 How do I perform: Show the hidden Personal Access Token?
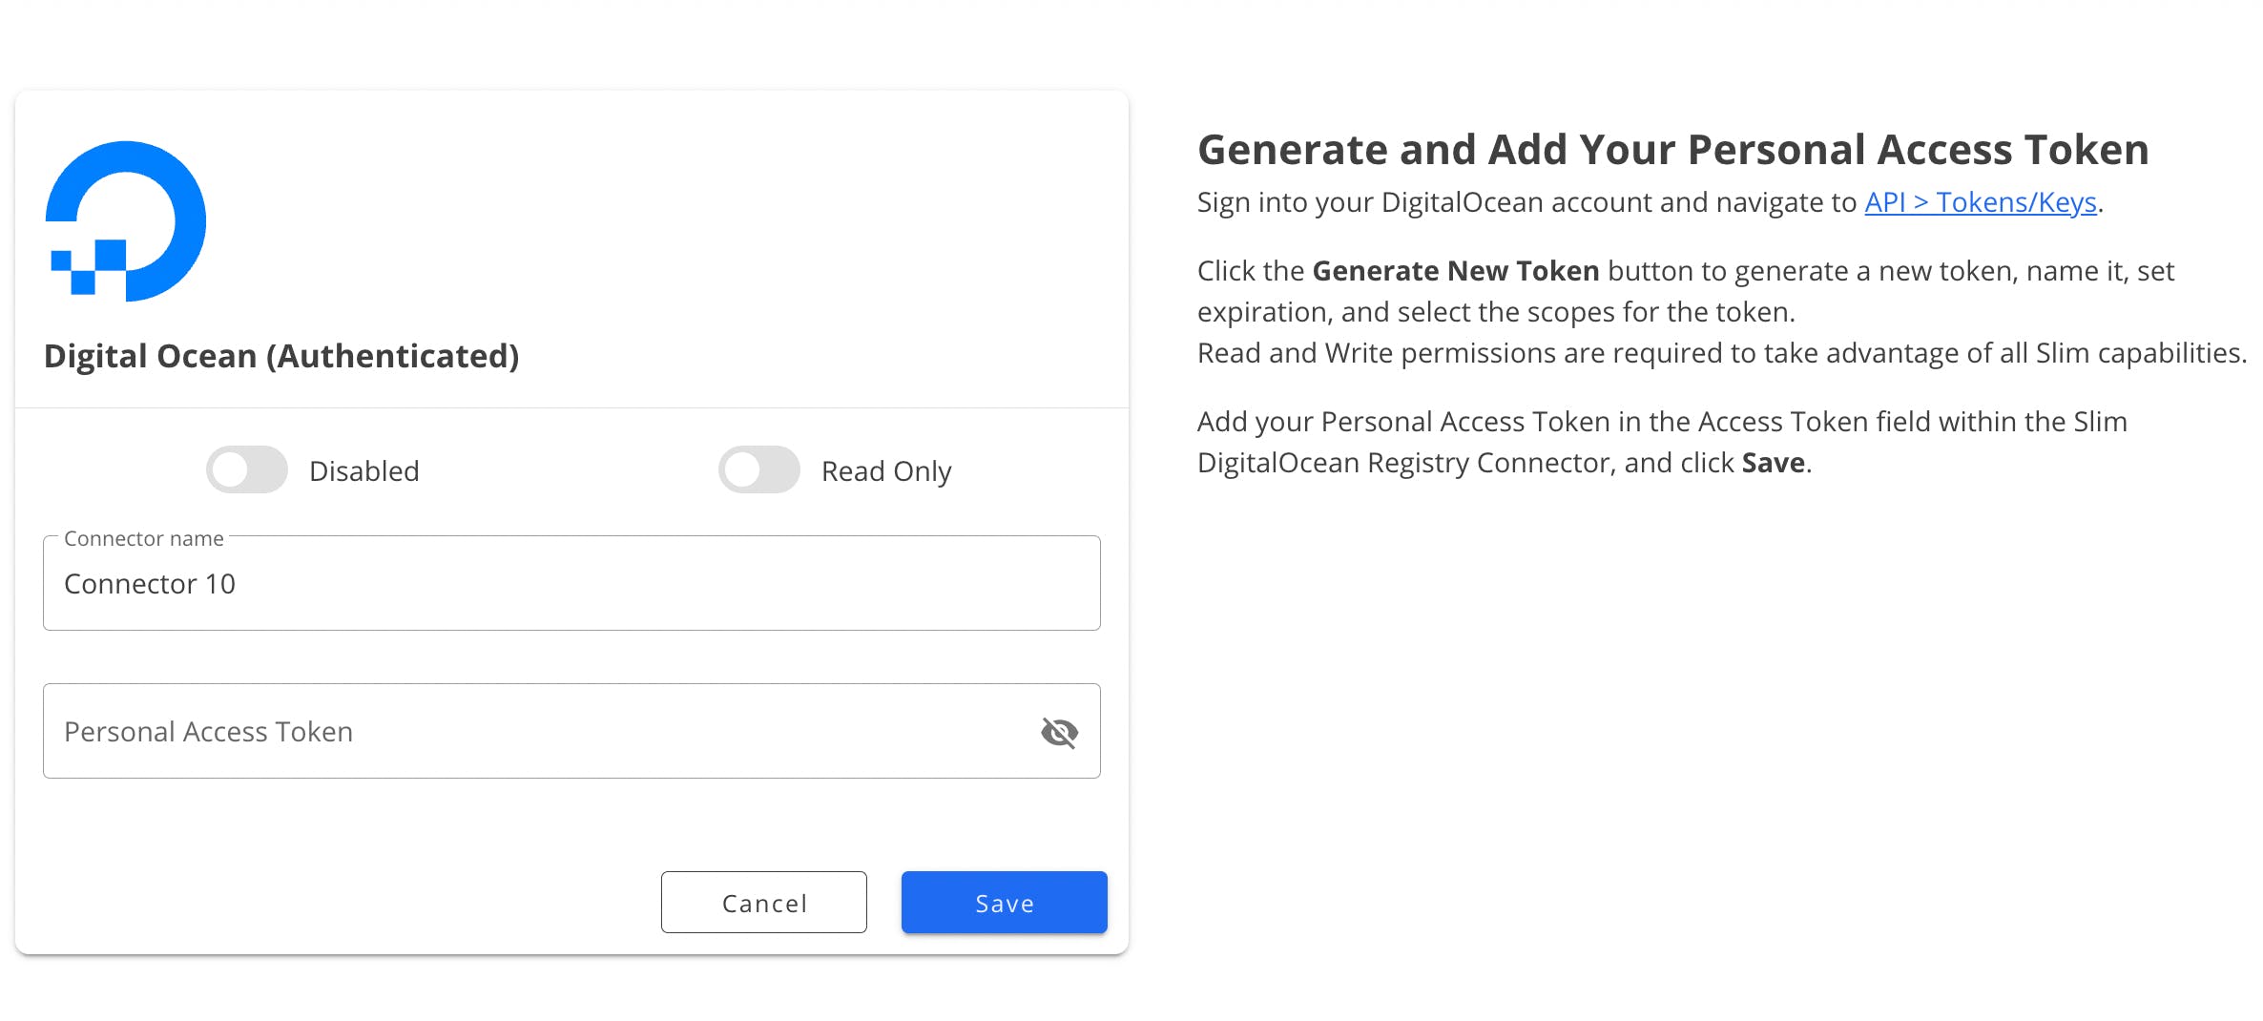pyautogui.click(x=1059, y=732)
